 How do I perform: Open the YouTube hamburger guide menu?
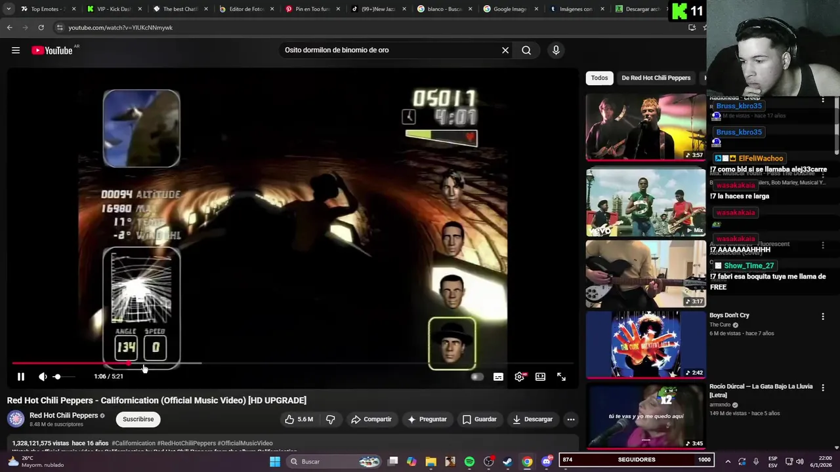tap(16, 50)
